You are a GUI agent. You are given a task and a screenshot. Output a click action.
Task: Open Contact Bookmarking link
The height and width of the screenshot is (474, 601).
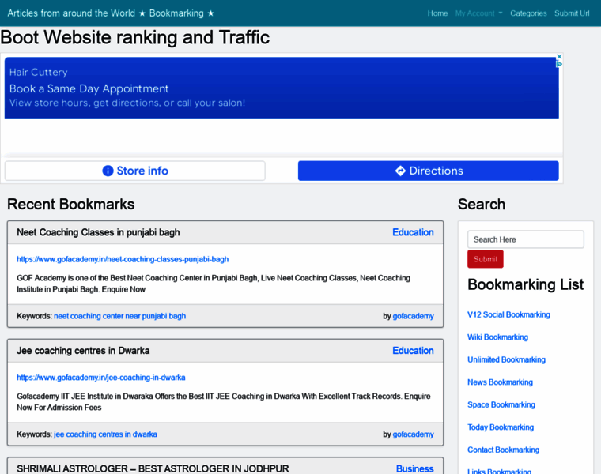pos(503,450)
